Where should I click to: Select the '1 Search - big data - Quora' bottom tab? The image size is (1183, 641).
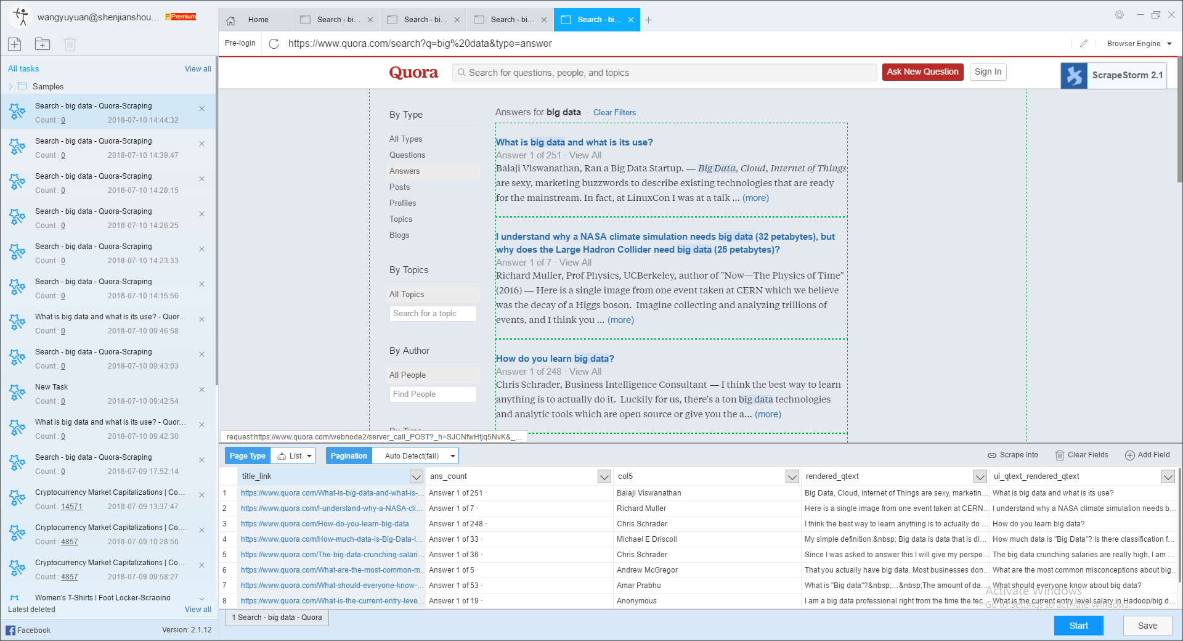click(x=277, y=618)
